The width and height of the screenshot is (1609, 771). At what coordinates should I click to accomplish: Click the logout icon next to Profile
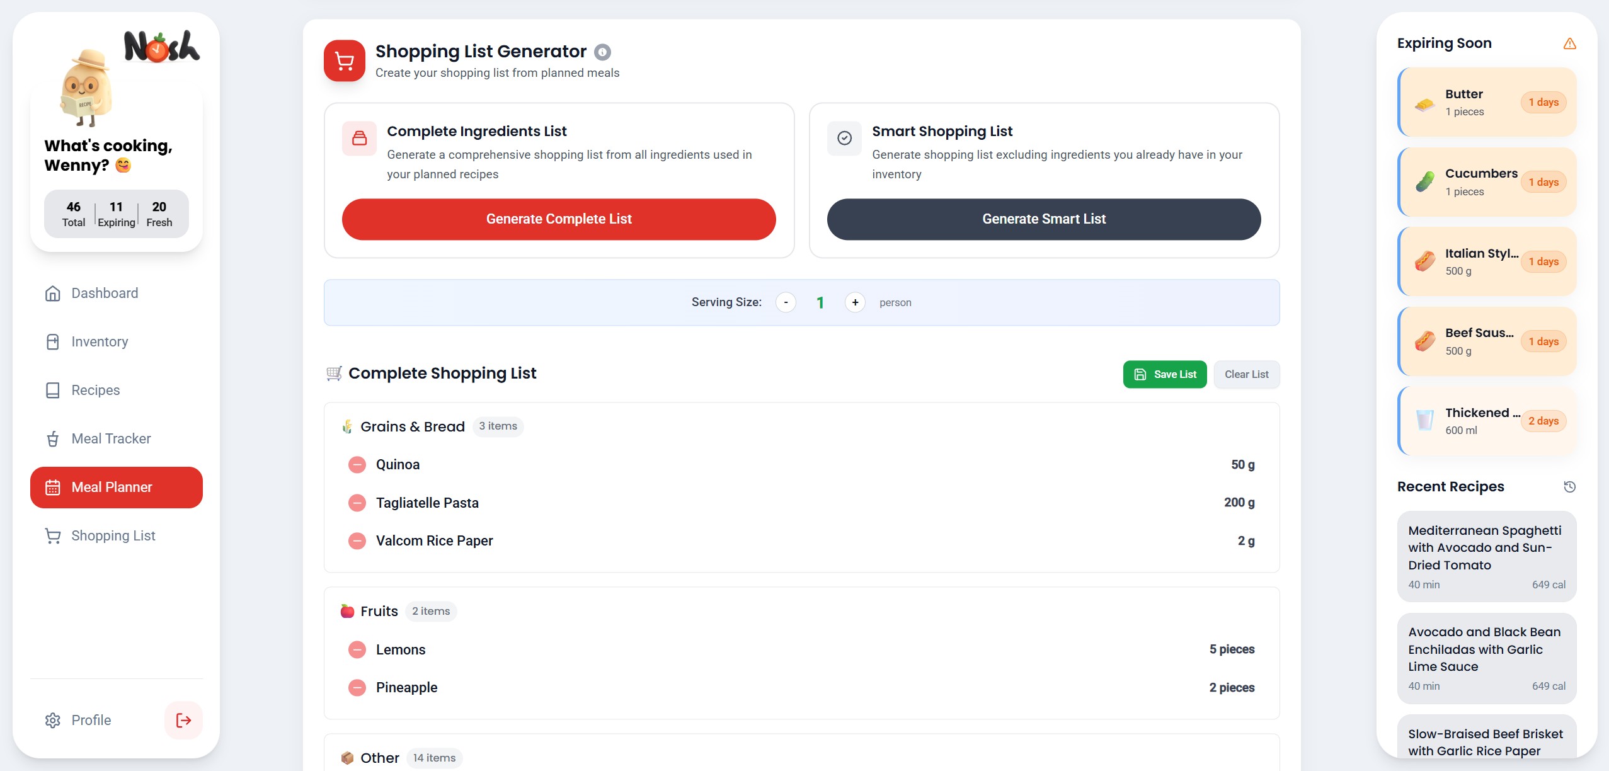pyautogui.click(x=183, y=720)
